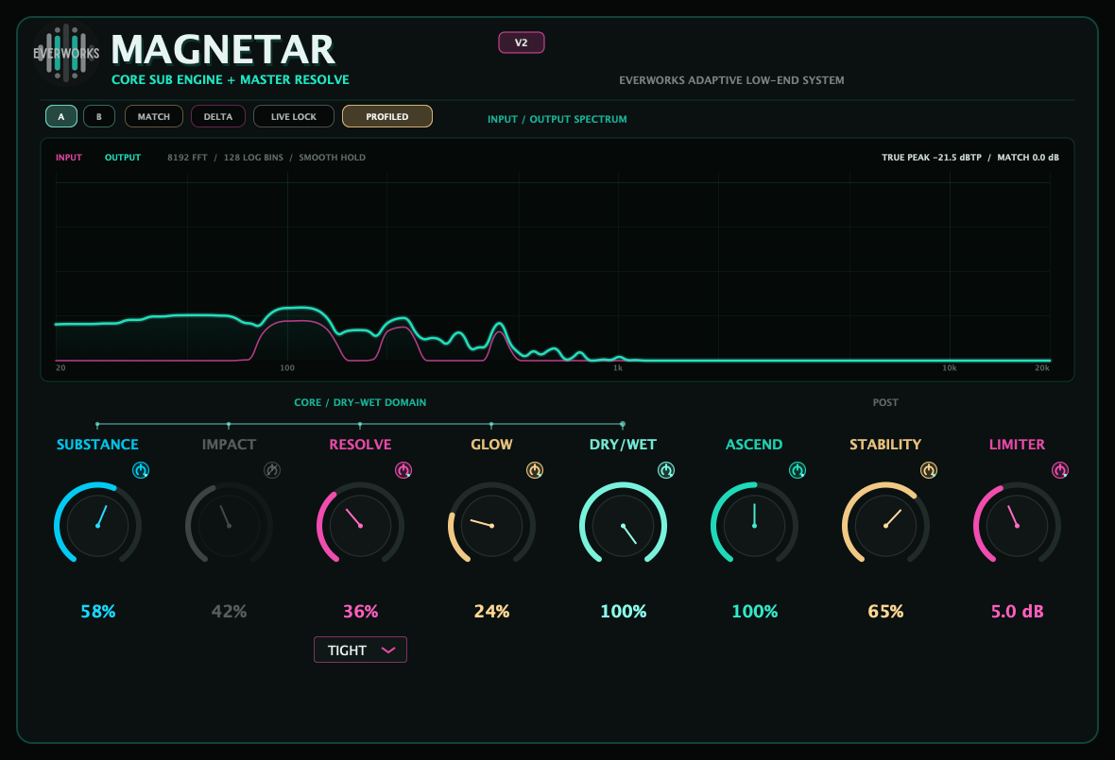Enable the IMPACT power icon
1115x760 pixels.
pos(271,469)
